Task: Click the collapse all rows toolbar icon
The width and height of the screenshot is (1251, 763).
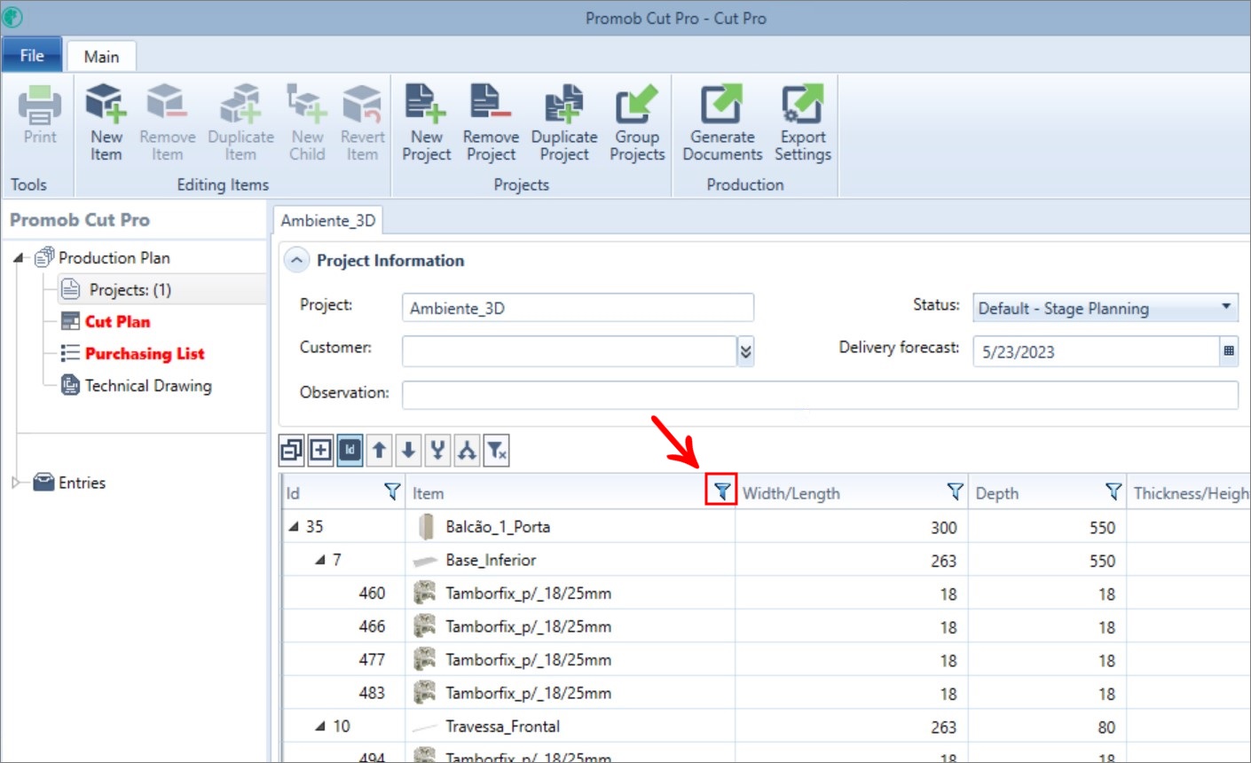Action: pyautogui.click(x=292, y=451)
